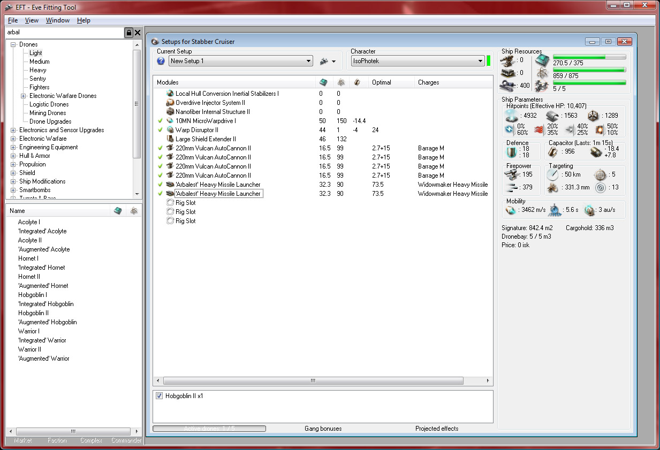This screenshot has width=660, height=450.
Task: Click the launcher hardpoints icon in Ship Resources
Action: 508,73
